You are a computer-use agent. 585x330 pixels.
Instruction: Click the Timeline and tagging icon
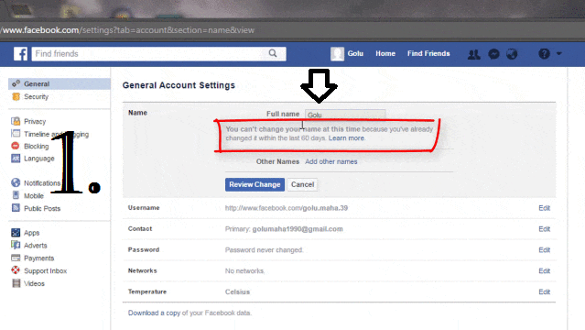point(16,134)
